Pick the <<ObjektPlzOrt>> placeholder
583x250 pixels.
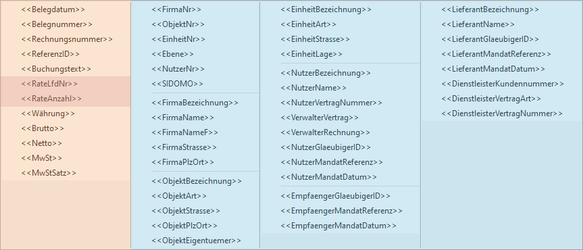point(184,226)
